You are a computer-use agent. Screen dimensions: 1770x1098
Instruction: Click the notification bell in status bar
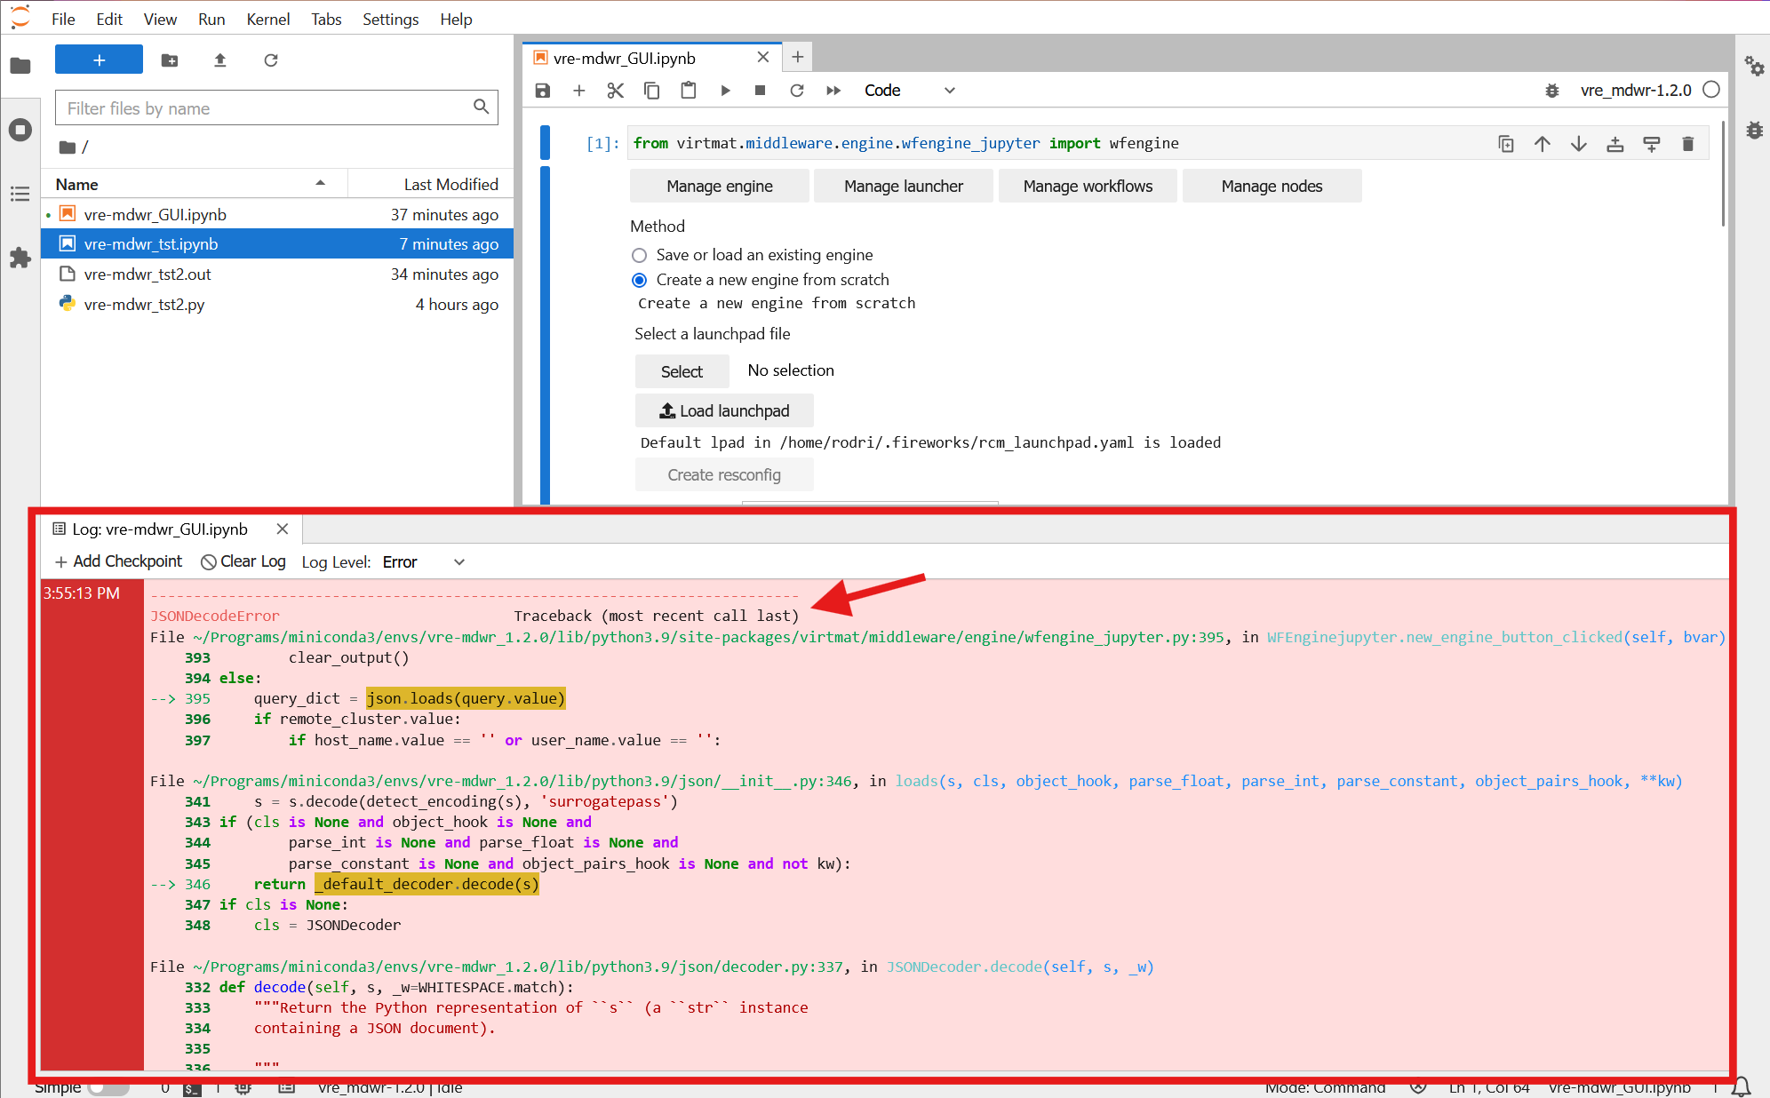(1742, 1086)
